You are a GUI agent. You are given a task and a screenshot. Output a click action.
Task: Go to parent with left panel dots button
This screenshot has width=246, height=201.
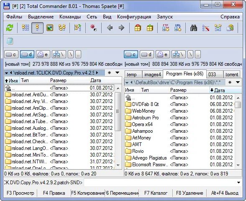pyautogui.click(x=78, y=54)
